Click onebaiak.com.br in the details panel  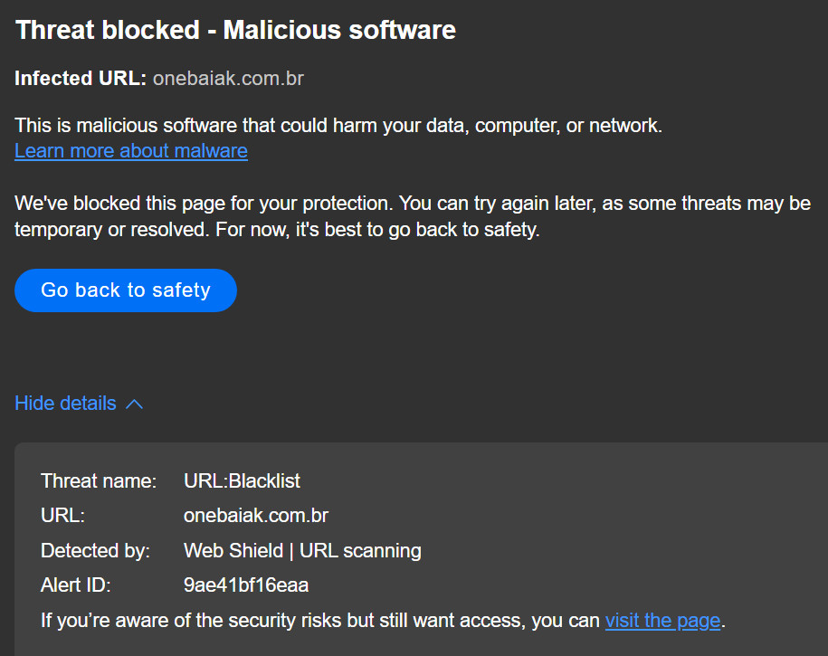[255, 516]
